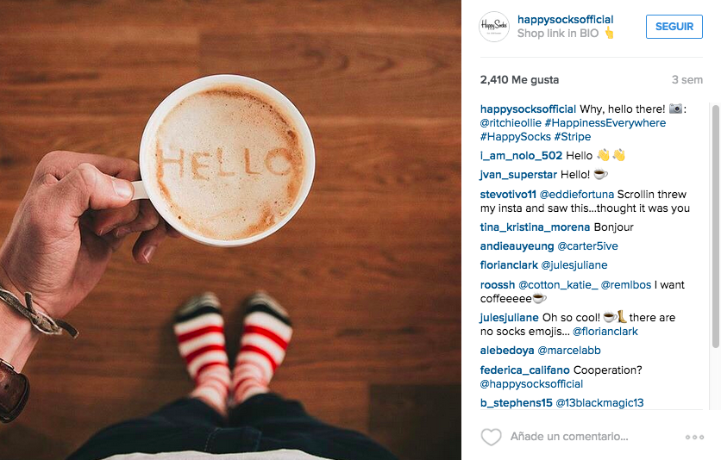
Task: Click inside the Añade un comentario field
Action: [x=569, y=437]
